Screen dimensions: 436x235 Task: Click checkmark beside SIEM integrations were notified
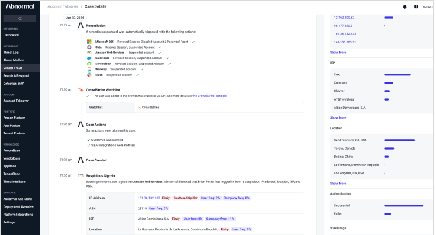click(x=89, y=146)
